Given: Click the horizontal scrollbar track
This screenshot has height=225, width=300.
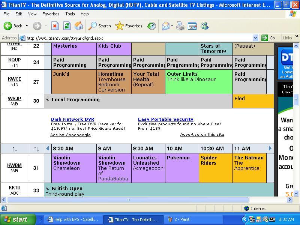Looking at the screenshot, I should pos(268,200).
